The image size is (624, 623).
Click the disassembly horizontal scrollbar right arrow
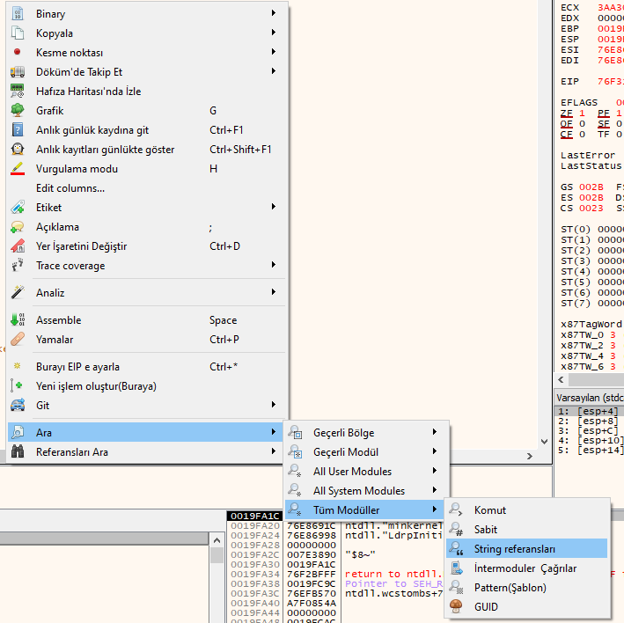pyautogui.click(x=529, y=457)
